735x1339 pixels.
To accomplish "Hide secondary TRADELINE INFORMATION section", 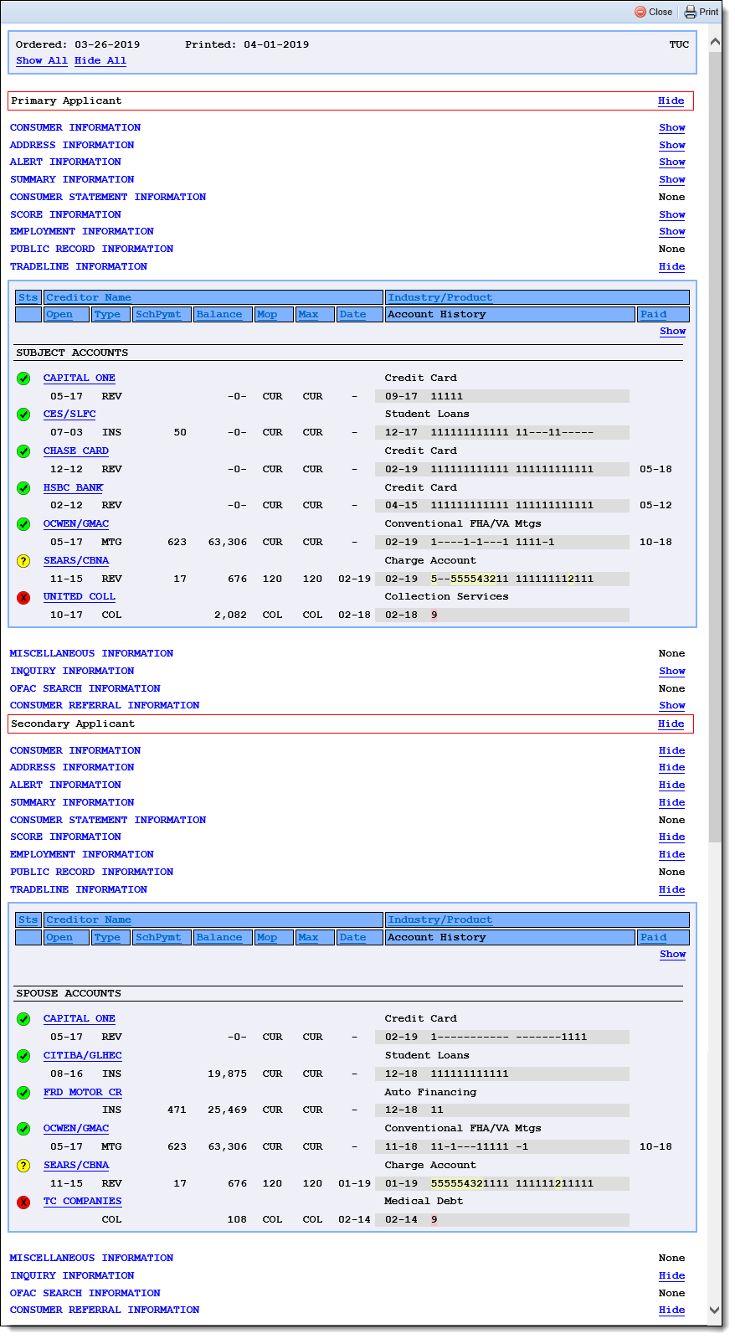I will coord(672,889).
